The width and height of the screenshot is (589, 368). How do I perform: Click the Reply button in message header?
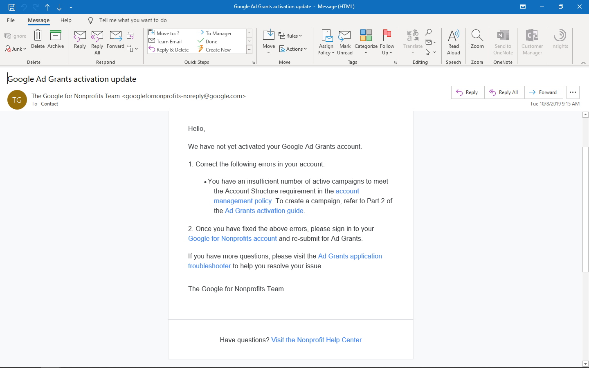coord(468,92)
